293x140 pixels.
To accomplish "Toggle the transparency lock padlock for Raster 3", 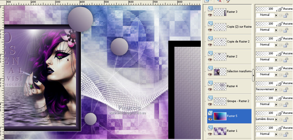I will pos(286,15).
